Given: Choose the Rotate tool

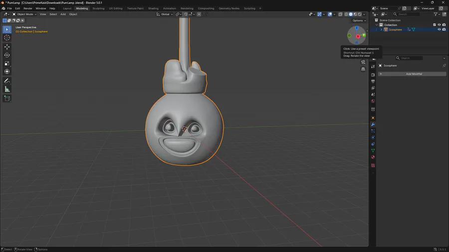Looking at the screenshot, I should click(7, 55).
